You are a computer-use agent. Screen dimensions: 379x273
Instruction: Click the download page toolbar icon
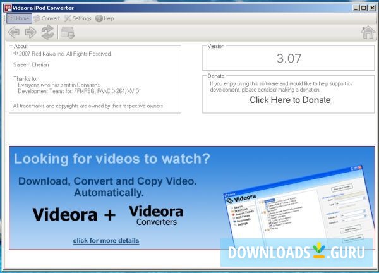coord(68,33)
